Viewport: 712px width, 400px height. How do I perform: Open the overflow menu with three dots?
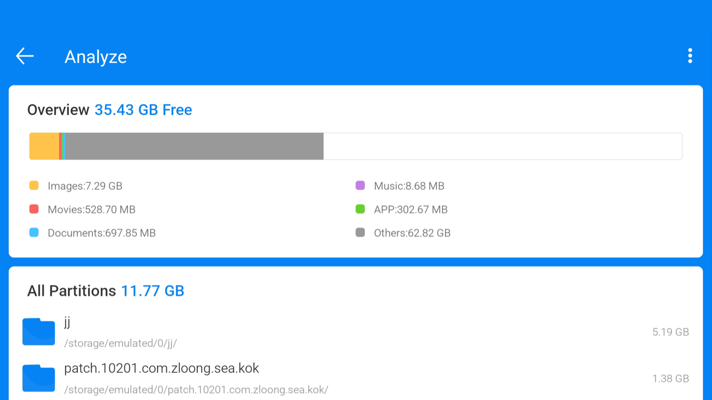point(690,56)
